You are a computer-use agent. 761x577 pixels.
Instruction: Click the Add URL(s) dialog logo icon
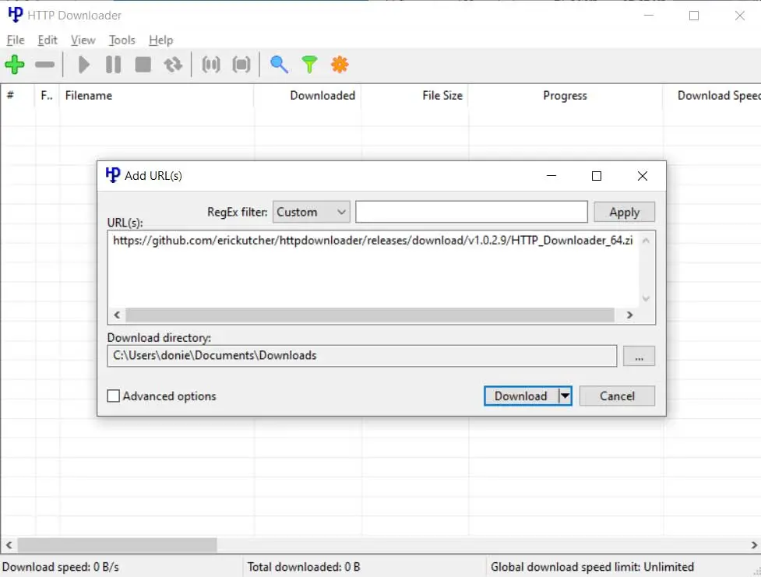(x=113, y=175)
